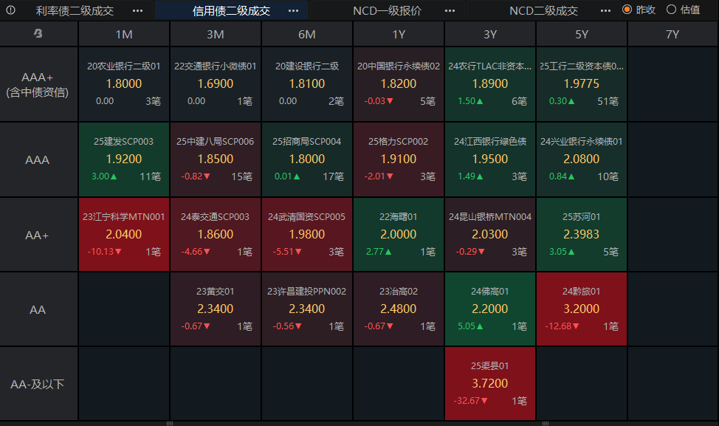This screenshot has width=719, height=426.
Task: Open the 24泰交通SCP003 cell
Action: tap(216, 235)
